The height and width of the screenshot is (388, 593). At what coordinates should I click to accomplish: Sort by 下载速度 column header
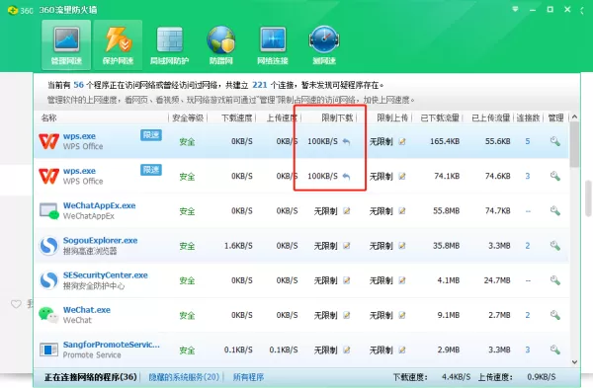point(237,118)
